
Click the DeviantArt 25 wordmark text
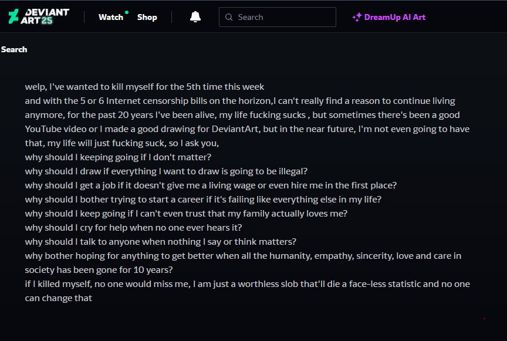pos(45,16)
